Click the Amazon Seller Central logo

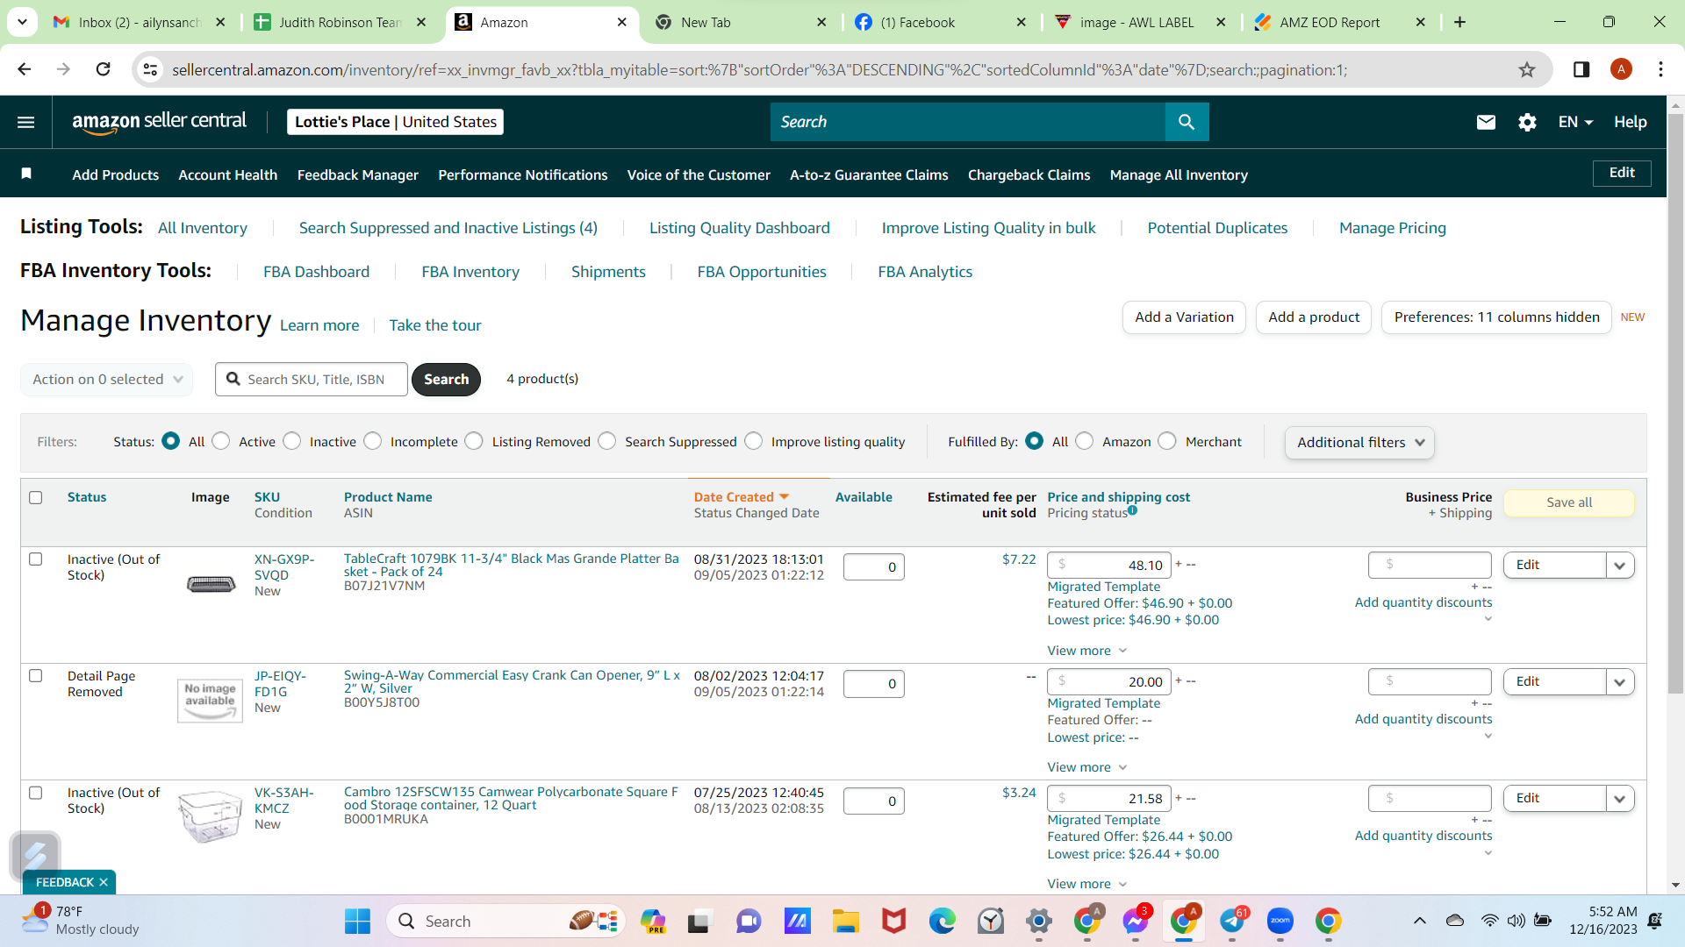[159, 122]
